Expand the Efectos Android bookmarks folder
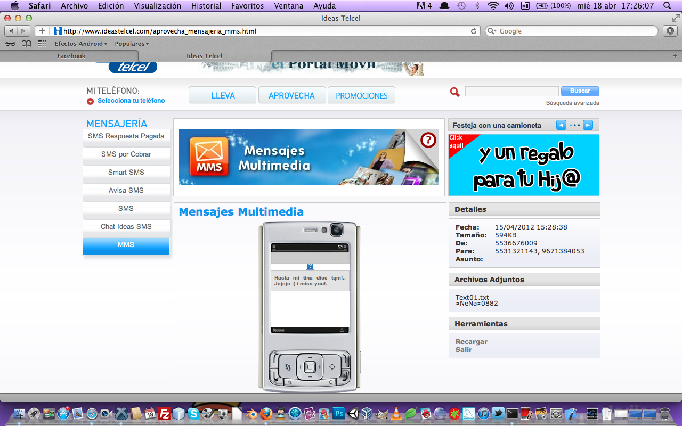 (81, 44)
